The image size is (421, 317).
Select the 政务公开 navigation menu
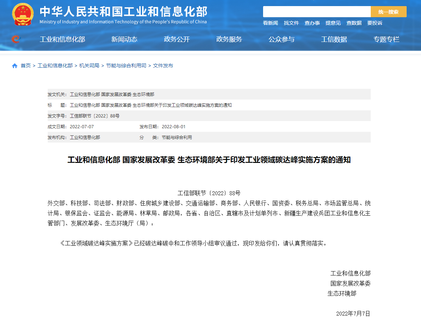[x=177, y=39]
